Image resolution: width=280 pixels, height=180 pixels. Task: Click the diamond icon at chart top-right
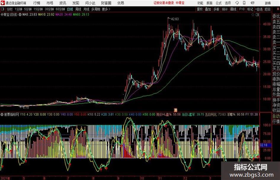click(x=253, y=15)
